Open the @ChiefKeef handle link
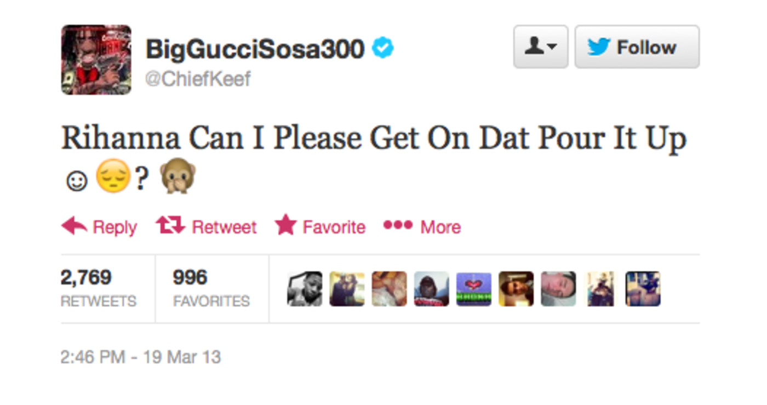Viewport: 767px width, 405px height. (x=198, y=79)
